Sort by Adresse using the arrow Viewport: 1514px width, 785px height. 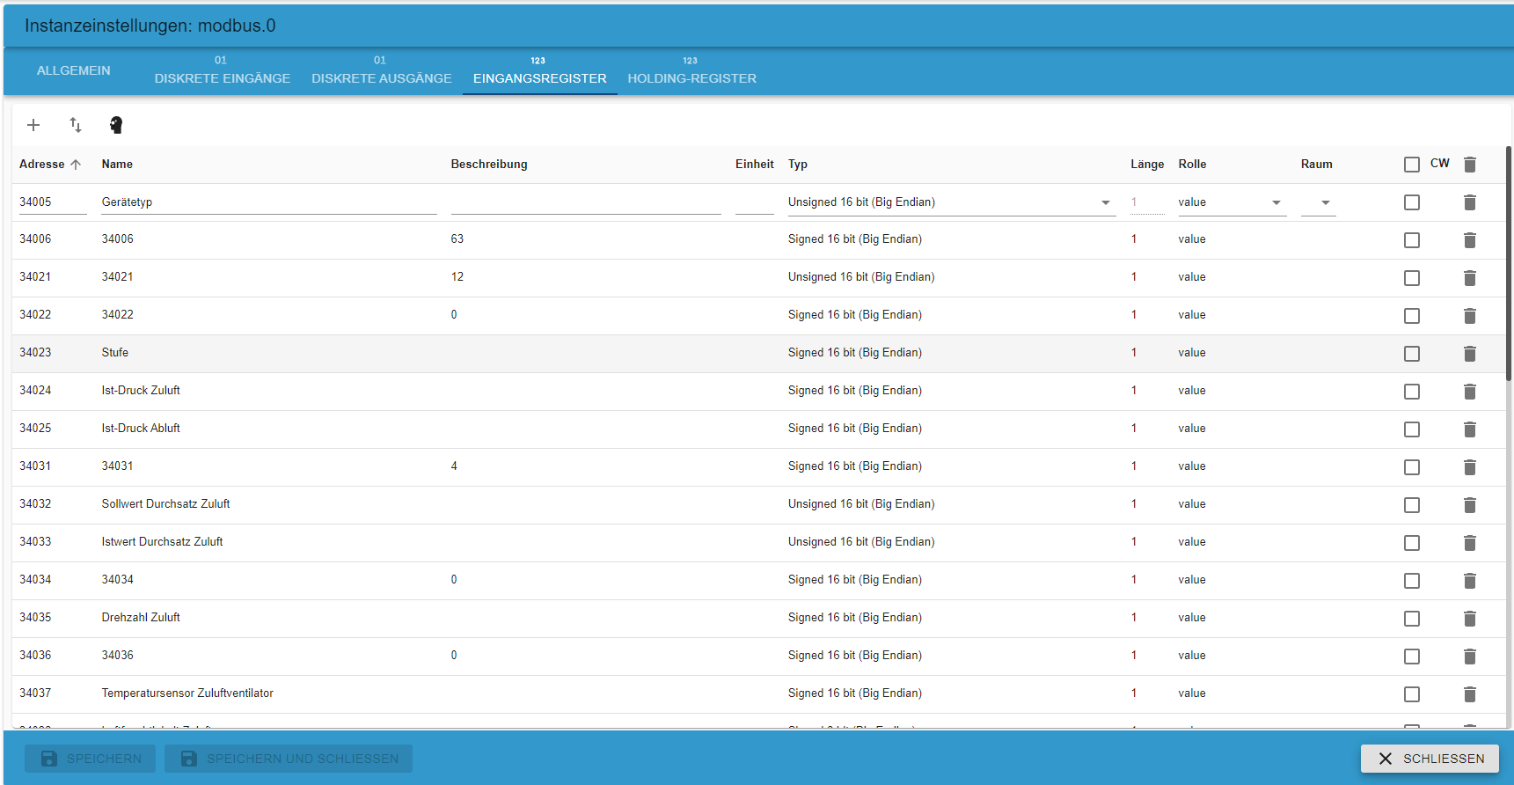click(x=76, y=165)
